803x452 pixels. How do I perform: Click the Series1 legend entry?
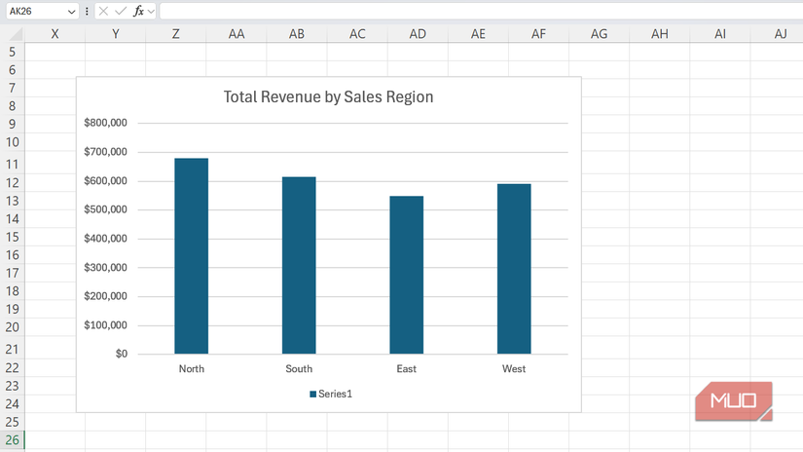pos(331,394)
